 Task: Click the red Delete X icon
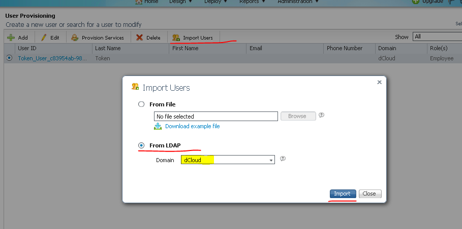[139, 37]
